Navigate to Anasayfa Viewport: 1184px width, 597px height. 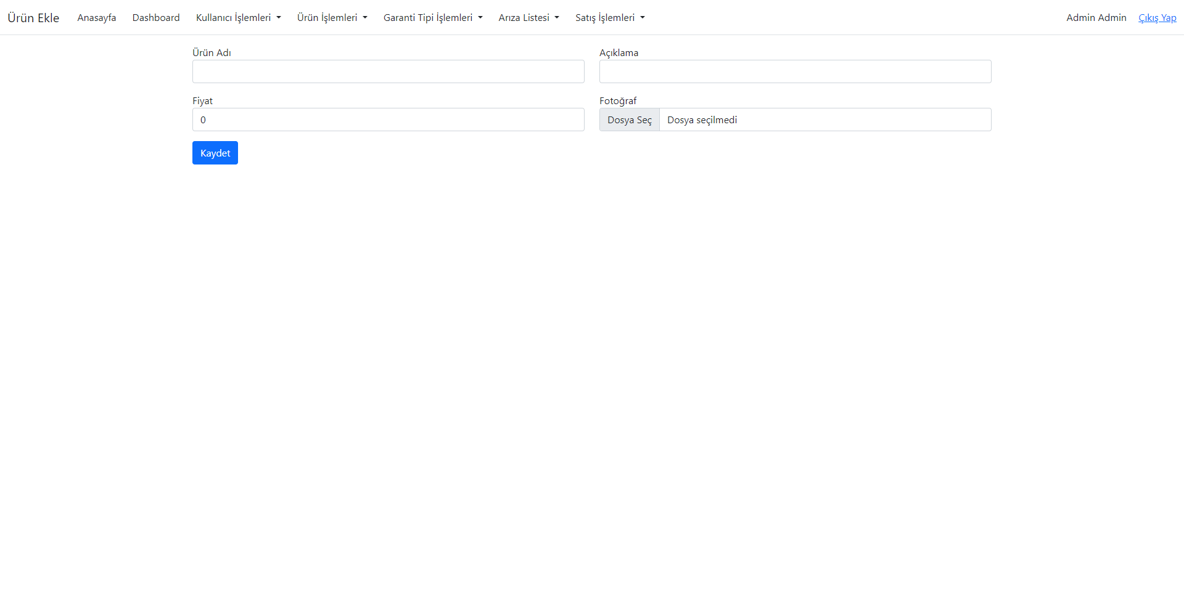tap(96, 17)
